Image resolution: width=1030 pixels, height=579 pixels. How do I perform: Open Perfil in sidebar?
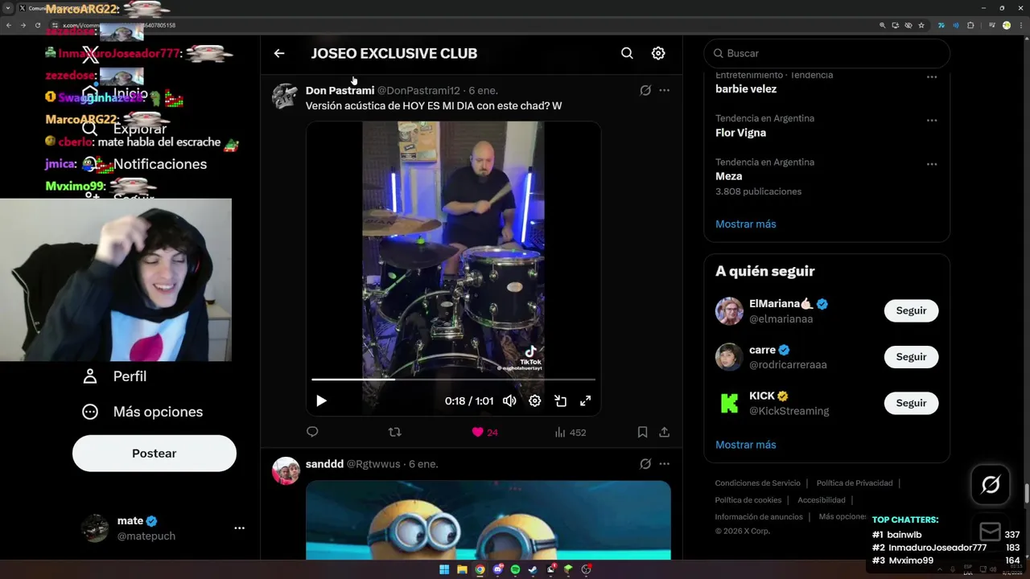115,376
